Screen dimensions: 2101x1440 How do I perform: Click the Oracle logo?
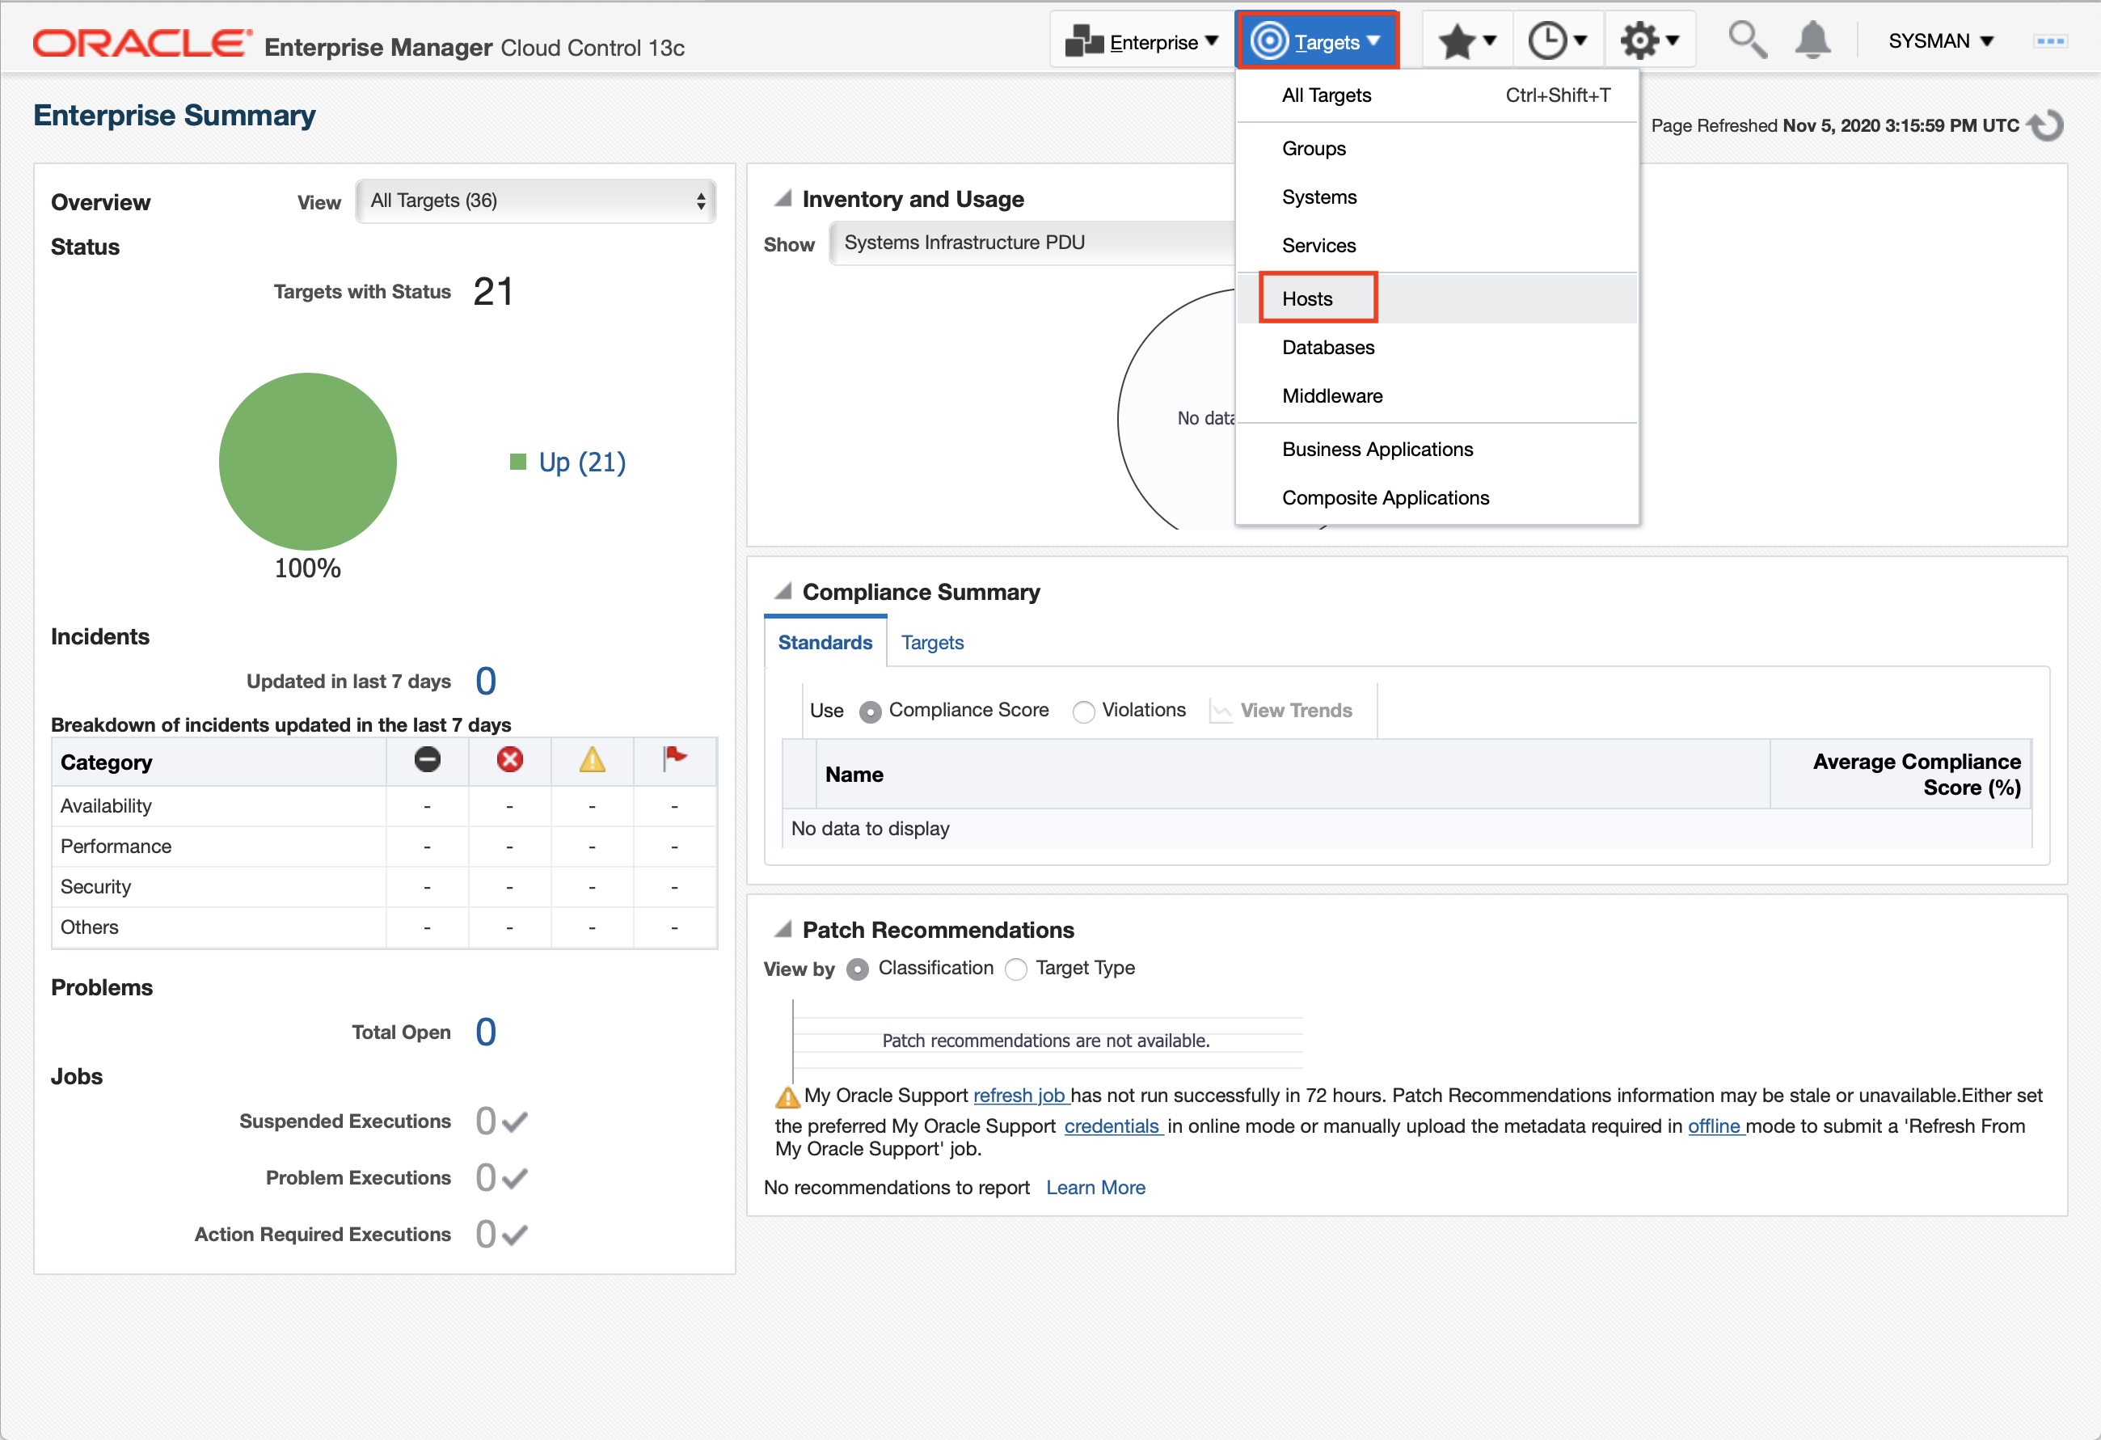142,44
